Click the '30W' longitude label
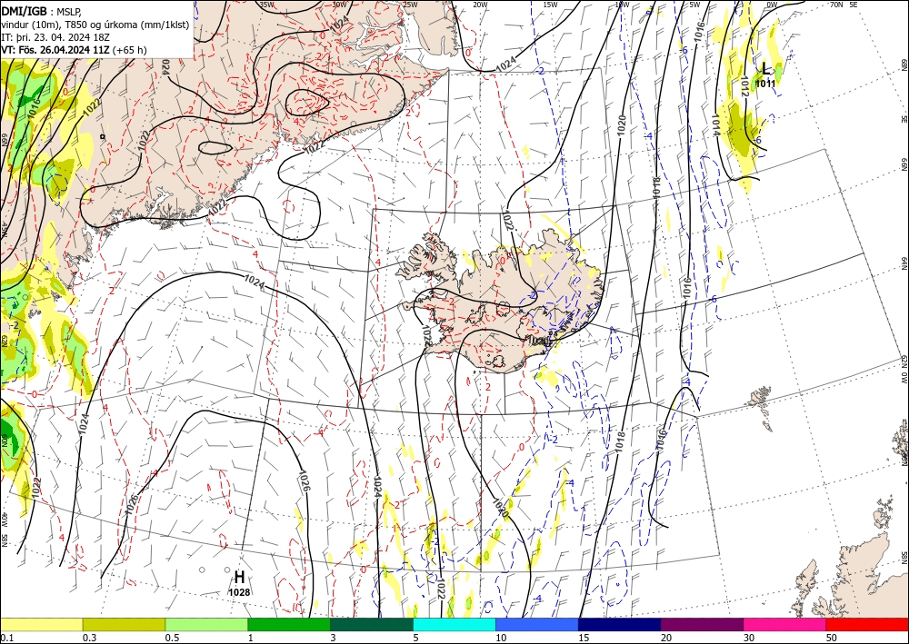Screen dimensions: 909x644 click(340, 4)
